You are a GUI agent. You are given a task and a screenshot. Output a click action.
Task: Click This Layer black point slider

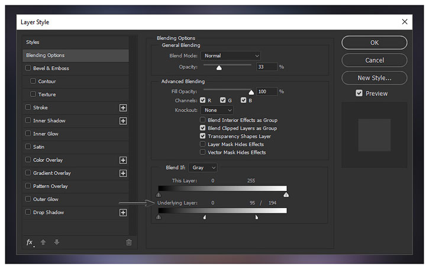point(159,195)
